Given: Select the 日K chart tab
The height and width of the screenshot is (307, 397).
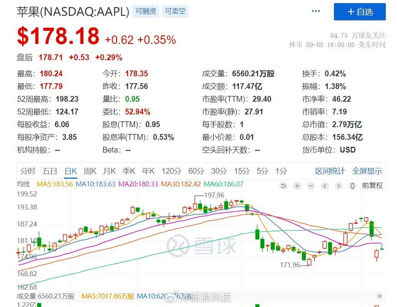Looking at the screenshot, I should [x=71, y=171].
